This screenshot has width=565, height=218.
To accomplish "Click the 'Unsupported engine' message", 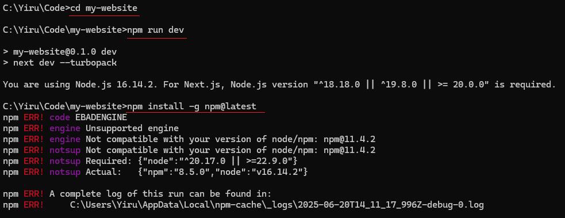I will pyautogui.click(x=132, y=128).
